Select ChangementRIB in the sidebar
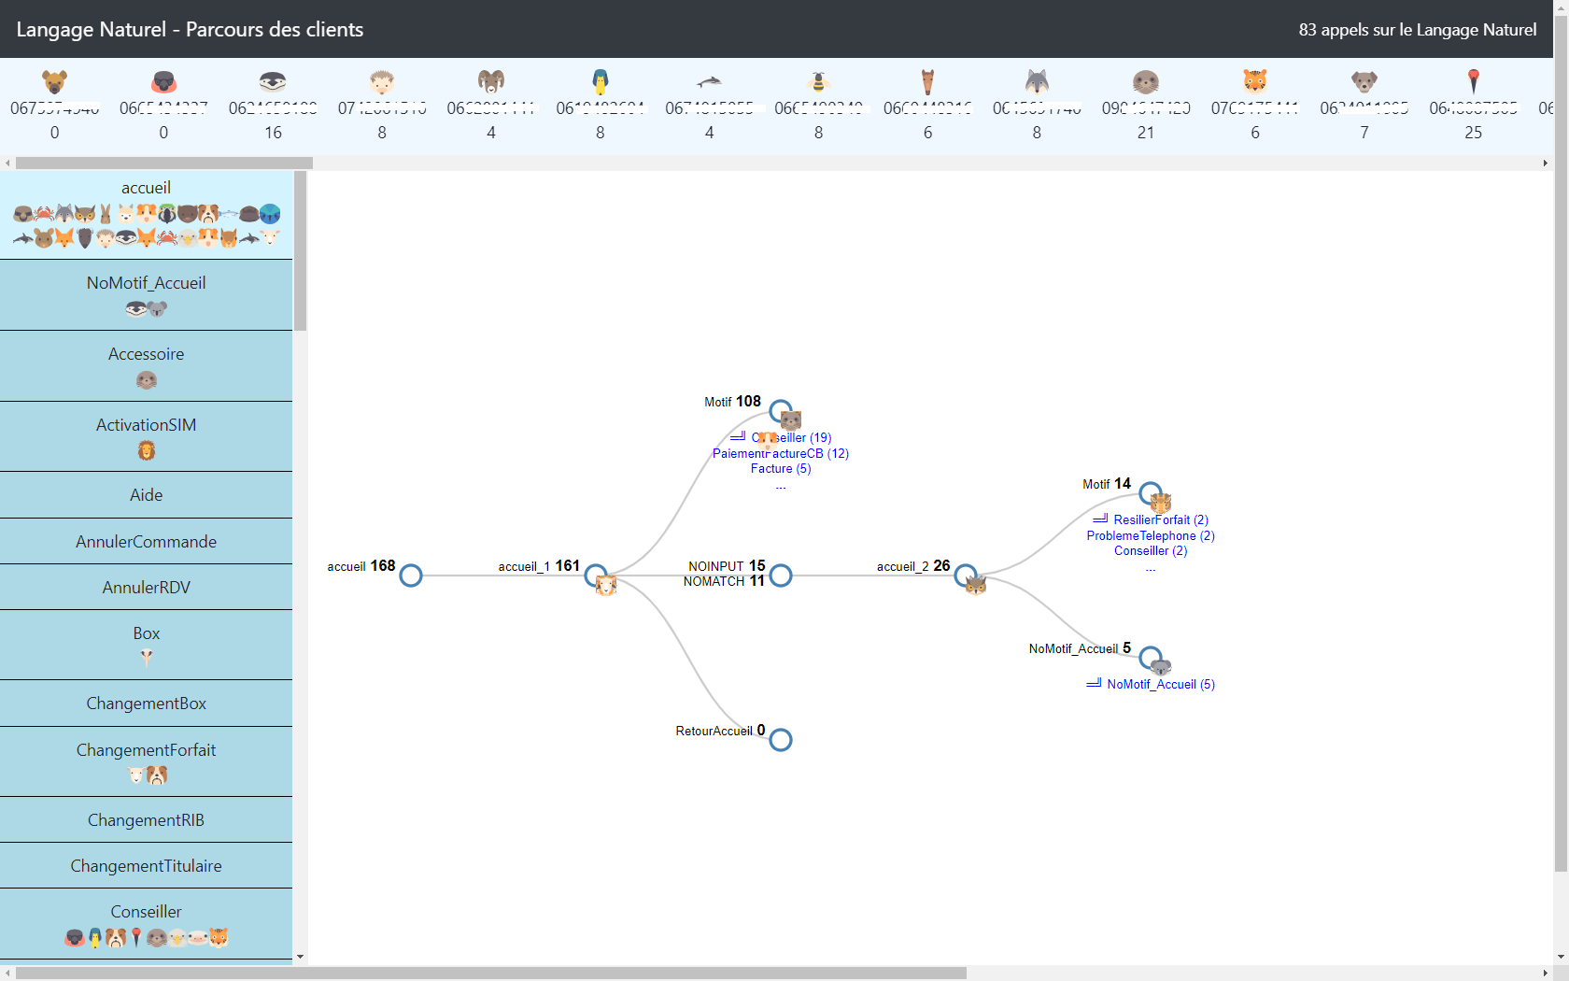This screenshot has height=981, width=1569. (147, 820)
